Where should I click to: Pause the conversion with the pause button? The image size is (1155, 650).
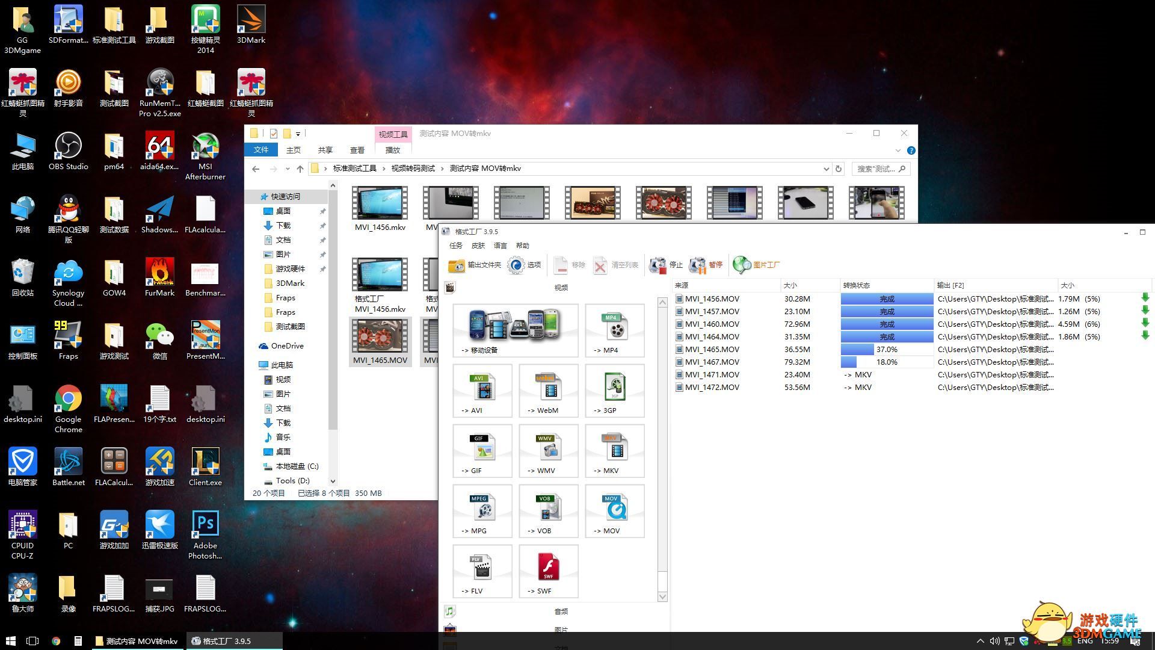(706, 265)
